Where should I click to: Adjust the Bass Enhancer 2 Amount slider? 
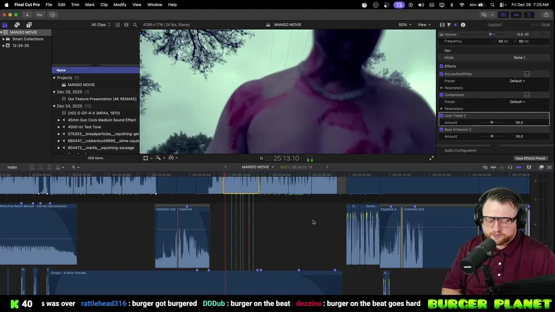(x=492, y=136)
